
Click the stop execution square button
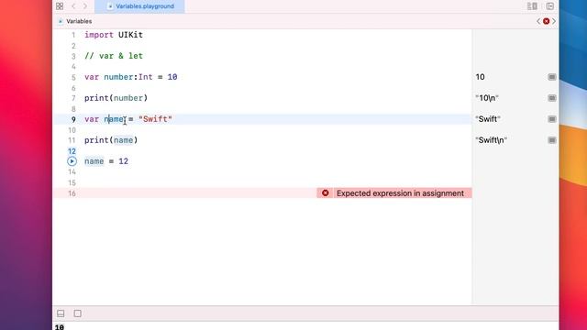(77, 313)
